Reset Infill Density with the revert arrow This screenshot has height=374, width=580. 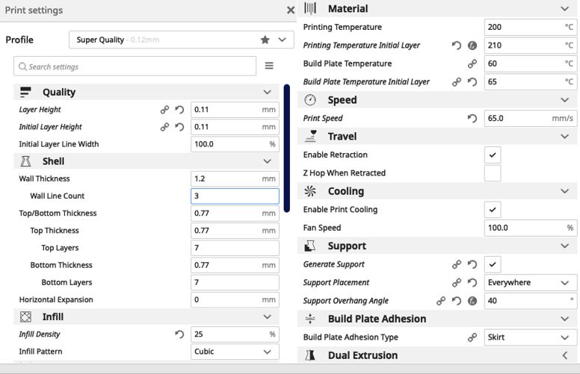(179, 334)
